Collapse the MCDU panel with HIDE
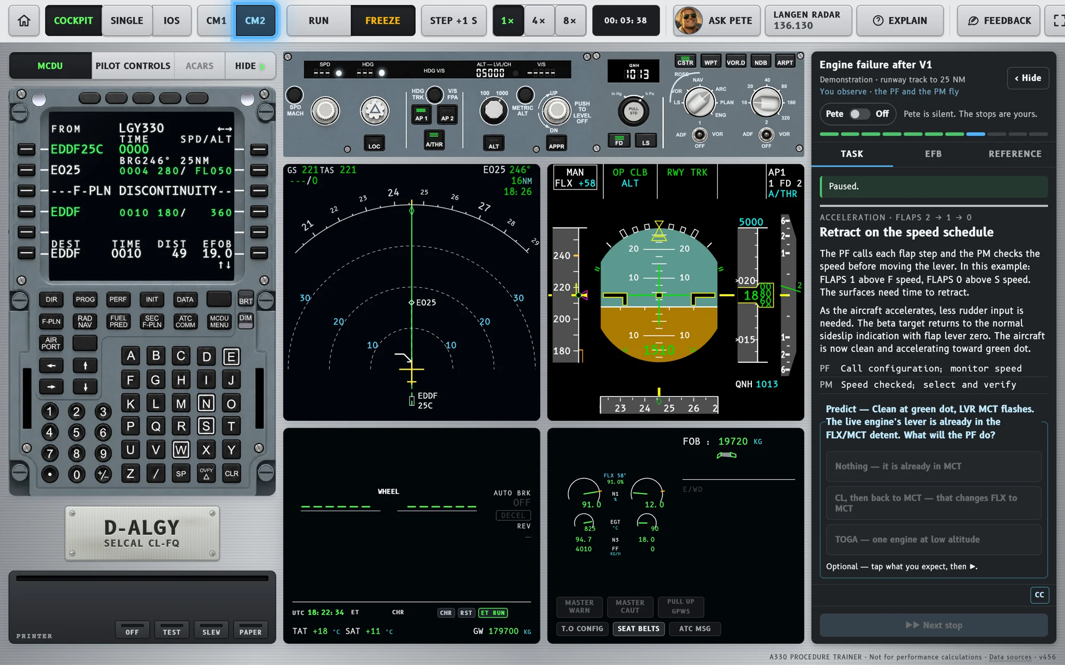The width and height of the screenshot is (1065, 665). tap(250, 65)
